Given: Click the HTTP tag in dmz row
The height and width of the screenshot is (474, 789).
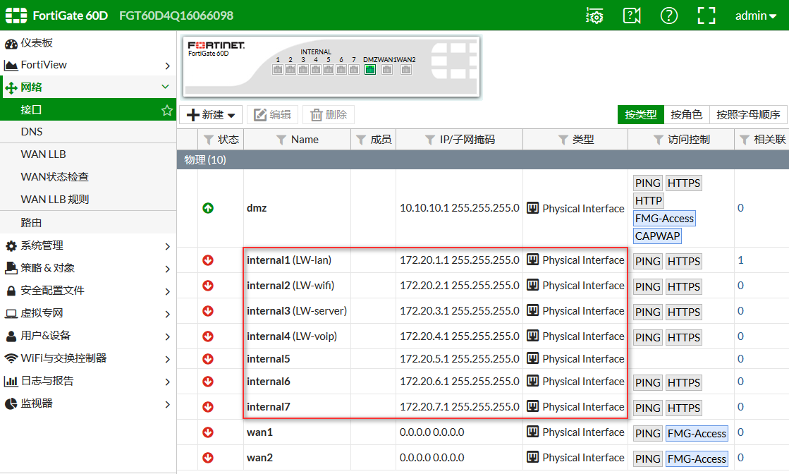Looking at the screenshot, I should point(648,201).
